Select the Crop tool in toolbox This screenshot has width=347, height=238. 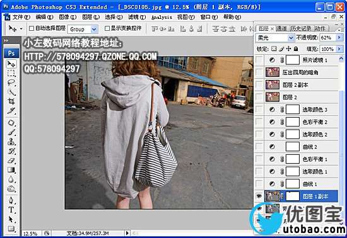[x=11, y=101]
